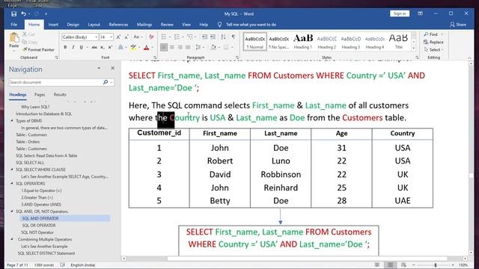Open the Select dropdown
The height and width of the screenshot is (269, 479).
click(433, 49)
